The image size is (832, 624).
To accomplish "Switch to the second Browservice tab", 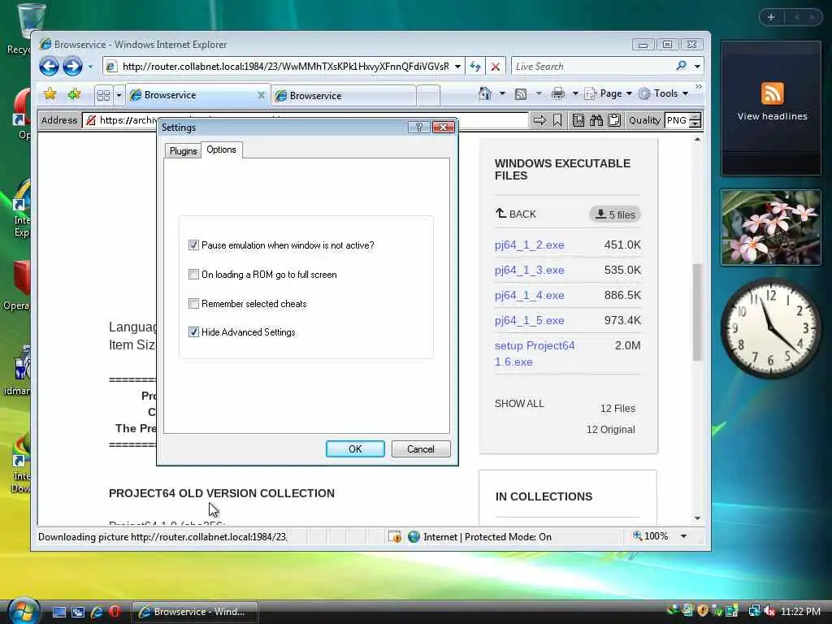I will tap(344, 96).
